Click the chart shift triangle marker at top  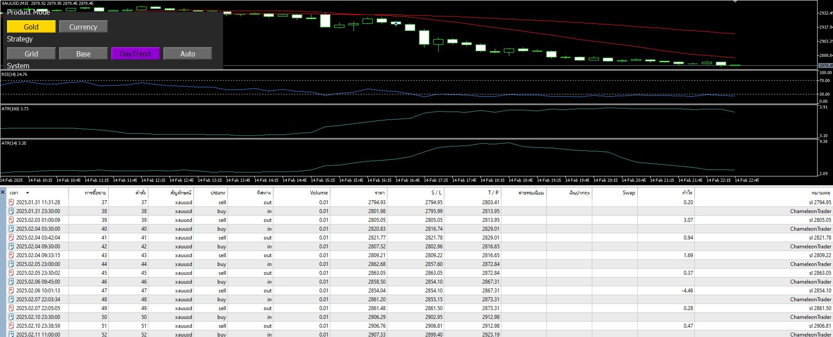coord(735,1)
